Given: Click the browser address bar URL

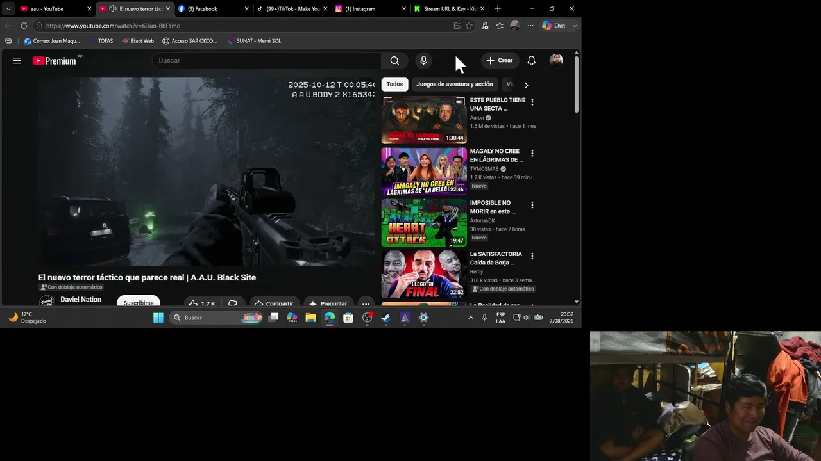Looking at the screenshot, I should tap(113, 26).
